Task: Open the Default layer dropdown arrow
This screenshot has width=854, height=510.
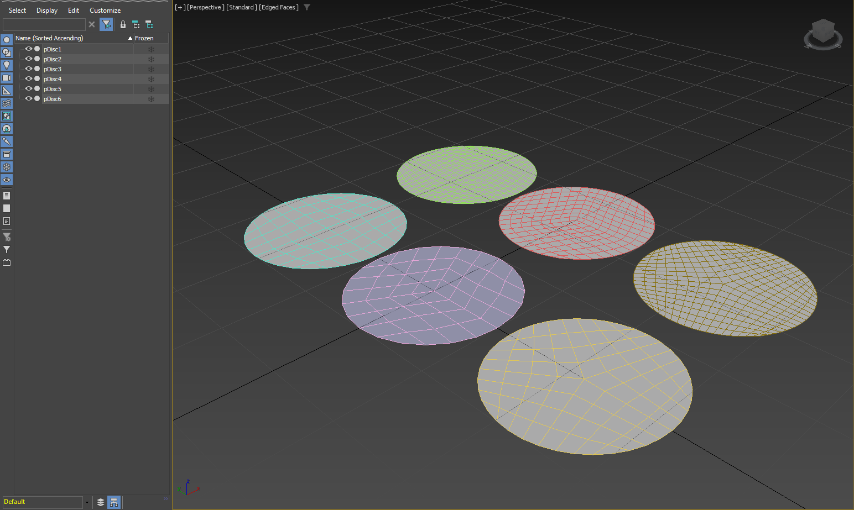Action: (87, 502)
